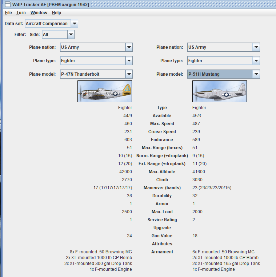
Task: Open P-47N Thunderbolt plane model dropdown arrow
Action: tap(129, 74)
